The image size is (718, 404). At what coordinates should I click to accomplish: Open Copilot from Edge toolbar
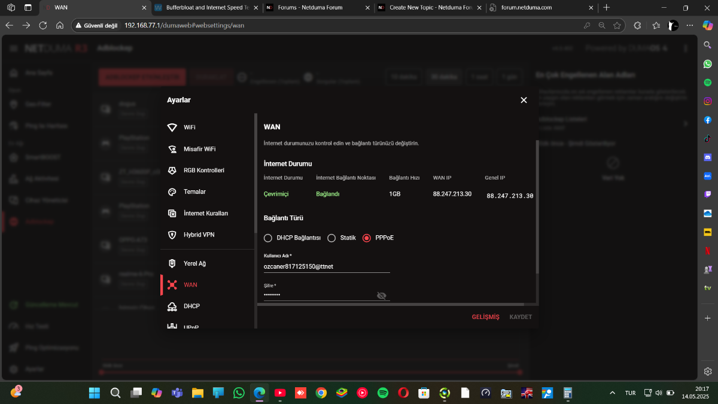[x=708, y=26]
